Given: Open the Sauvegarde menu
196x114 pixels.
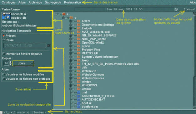Looking at the screenshot, I should click(53, 2).
